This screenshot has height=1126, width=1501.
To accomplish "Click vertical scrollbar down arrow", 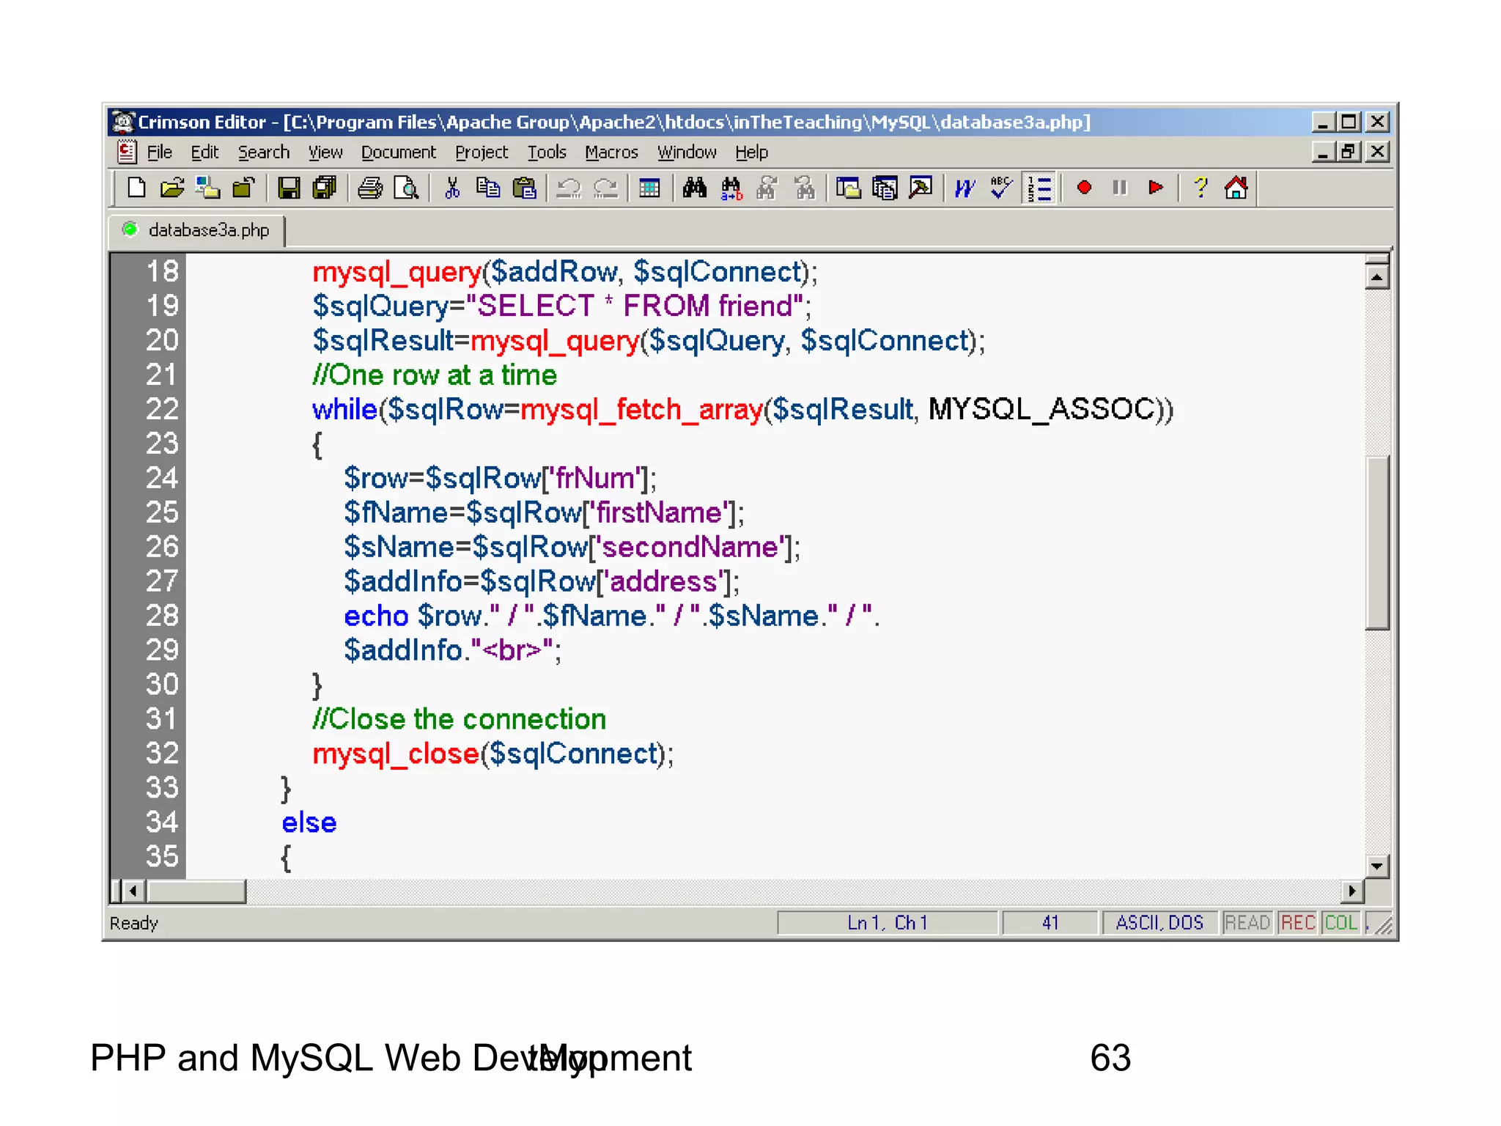I will pyautogui.click(x=1377, y=866).
